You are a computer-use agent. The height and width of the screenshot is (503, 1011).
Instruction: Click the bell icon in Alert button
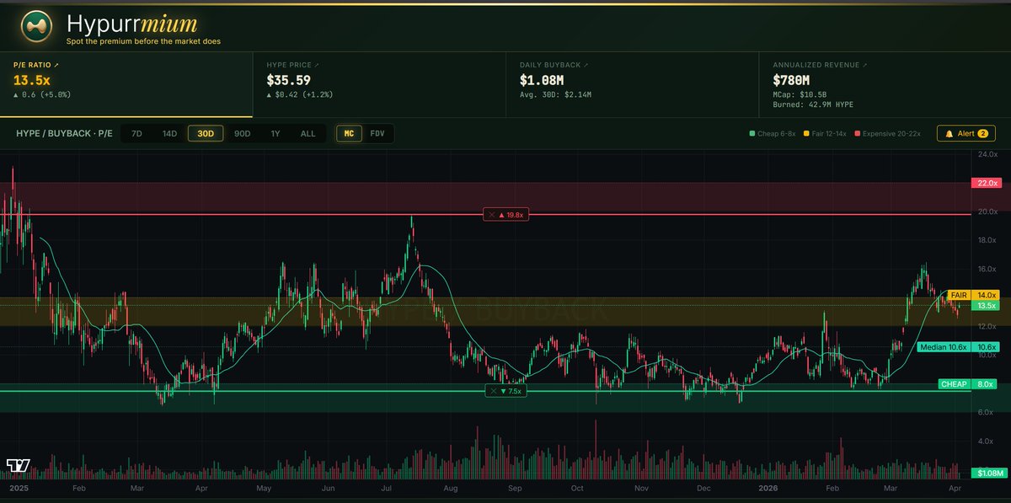[949, 133]
